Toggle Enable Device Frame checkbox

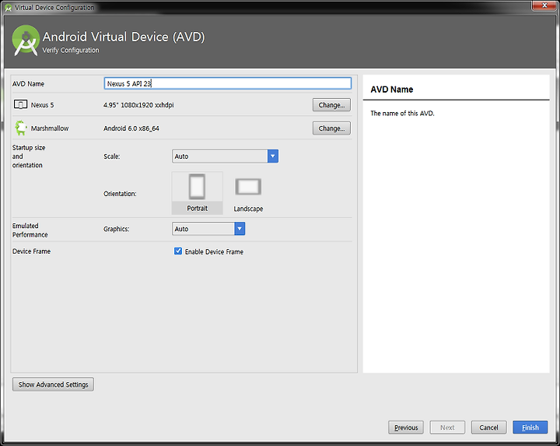(x=178, y=251)
